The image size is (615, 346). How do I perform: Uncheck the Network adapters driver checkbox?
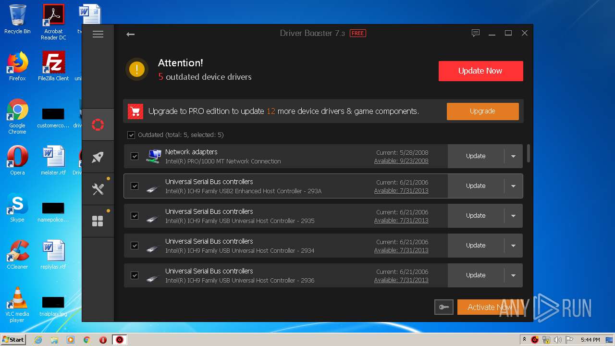coord(135,156)
